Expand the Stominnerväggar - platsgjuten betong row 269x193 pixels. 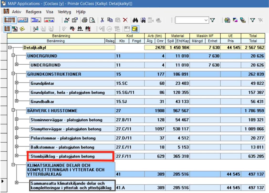tap(17, 119)
